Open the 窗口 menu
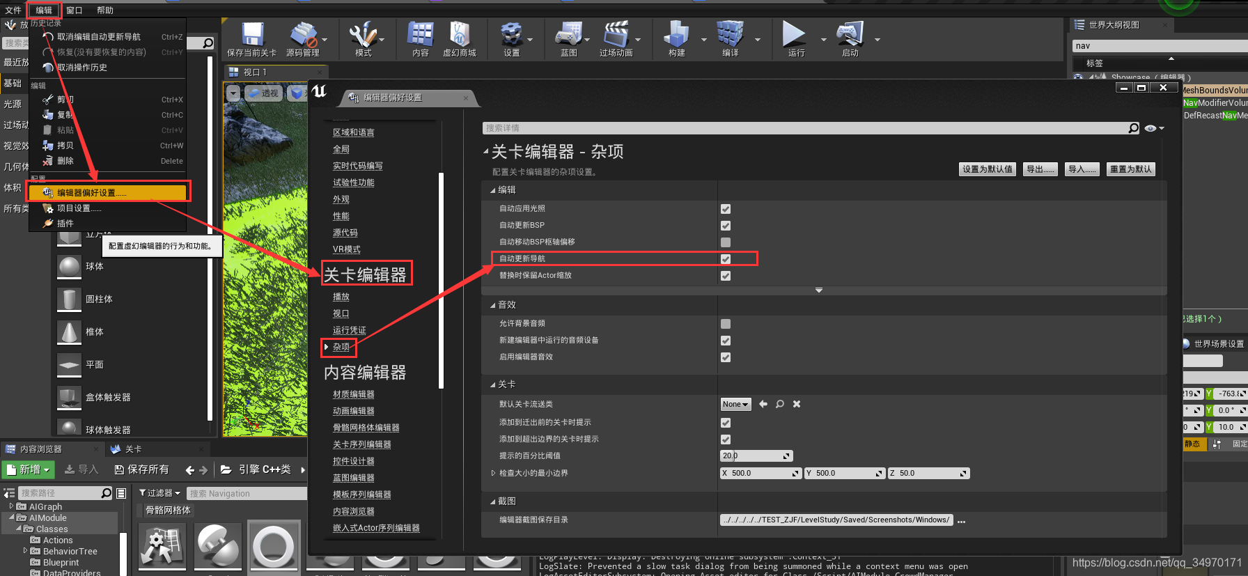 75,10
